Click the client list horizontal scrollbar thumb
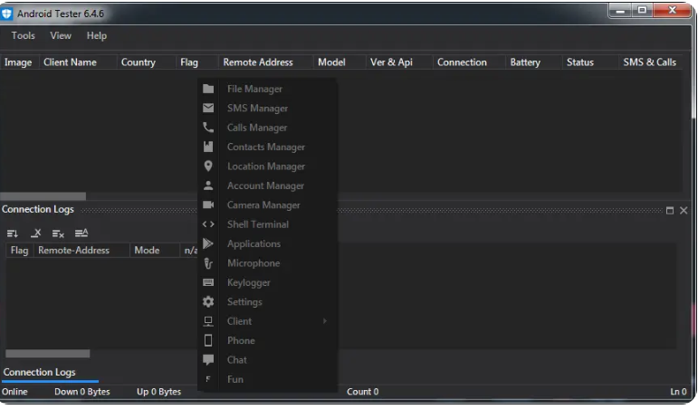Screen dimensions: 698x409 click(43, 196)
